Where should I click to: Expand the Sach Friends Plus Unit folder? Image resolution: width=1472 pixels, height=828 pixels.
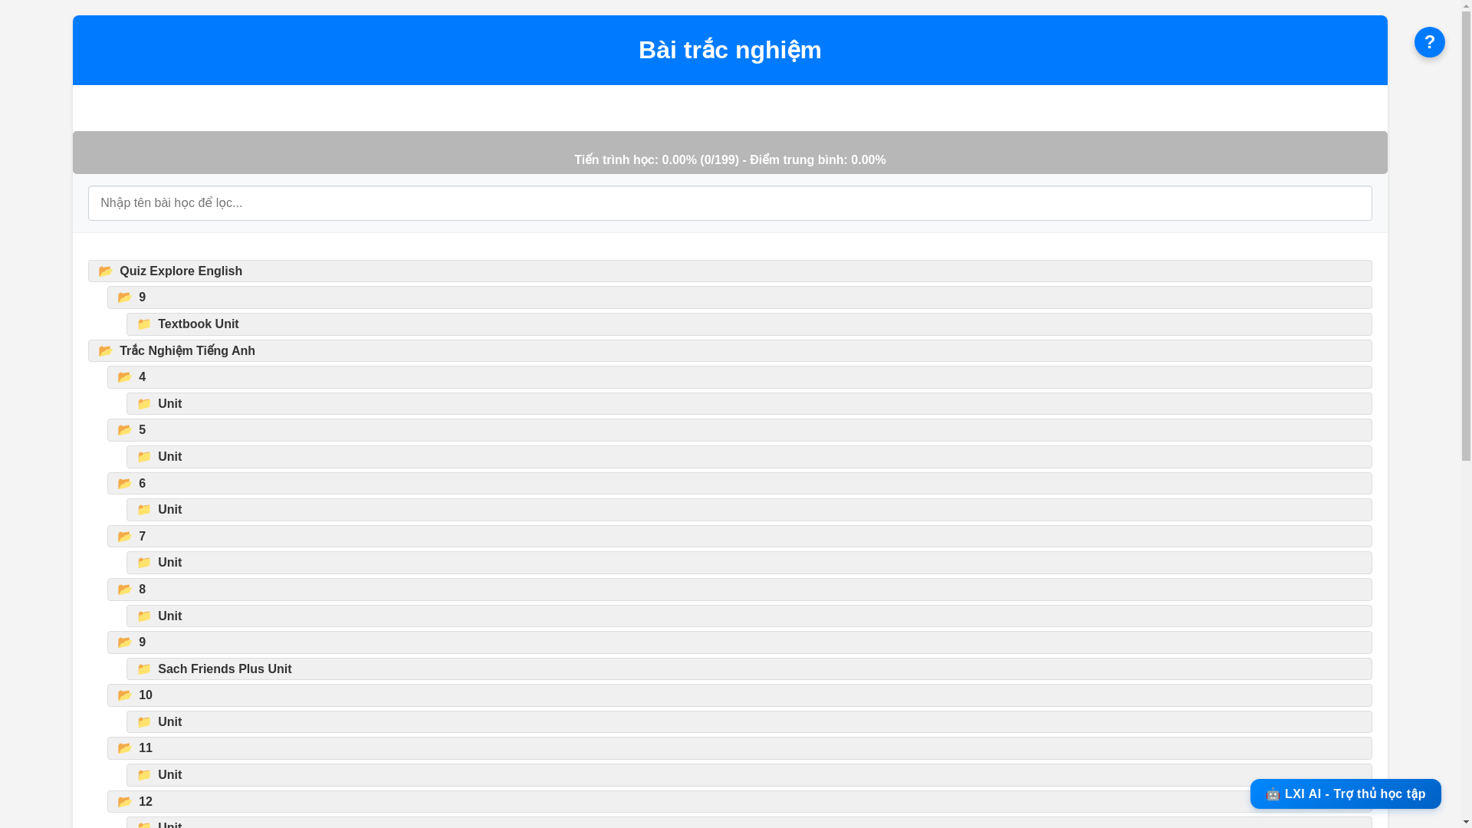pyautogui.click(x=749, y=669)
